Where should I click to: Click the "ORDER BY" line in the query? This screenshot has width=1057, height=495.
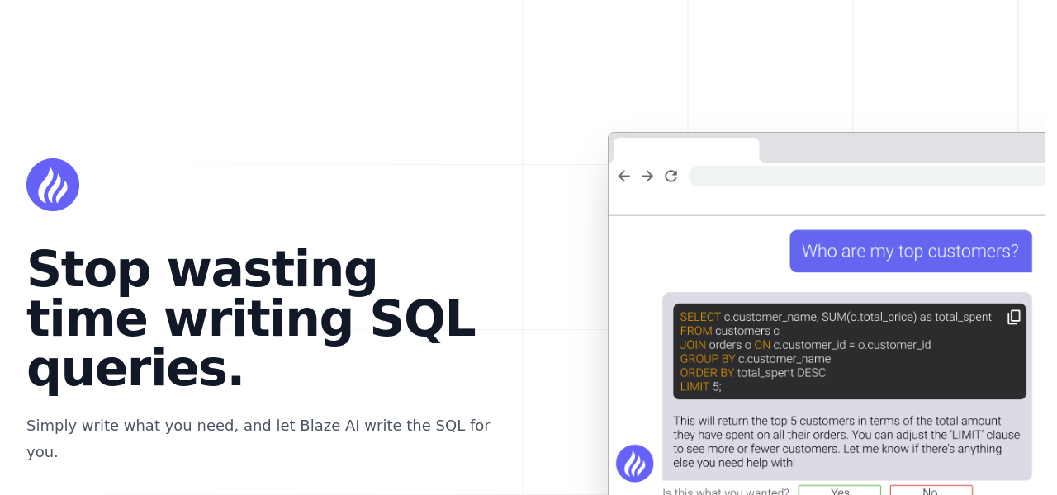point(752,373)
